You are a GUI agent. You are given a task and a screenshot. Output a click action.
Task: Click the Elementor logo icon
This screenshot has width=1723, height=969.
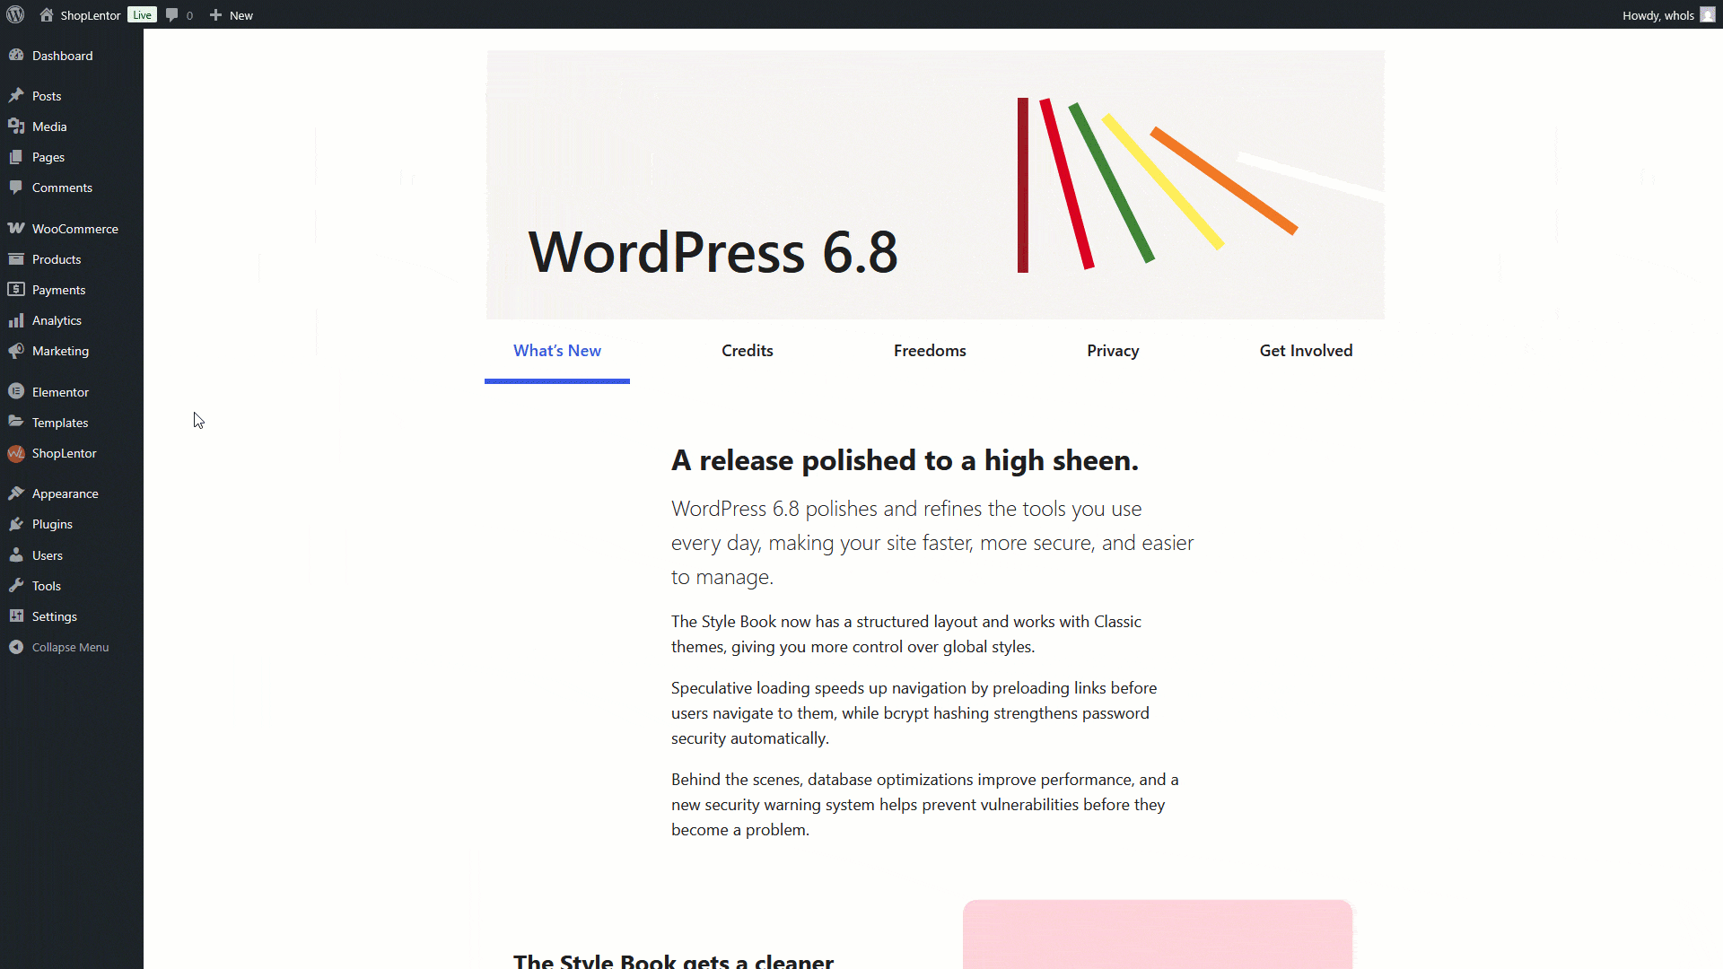[x=16, y=391]
